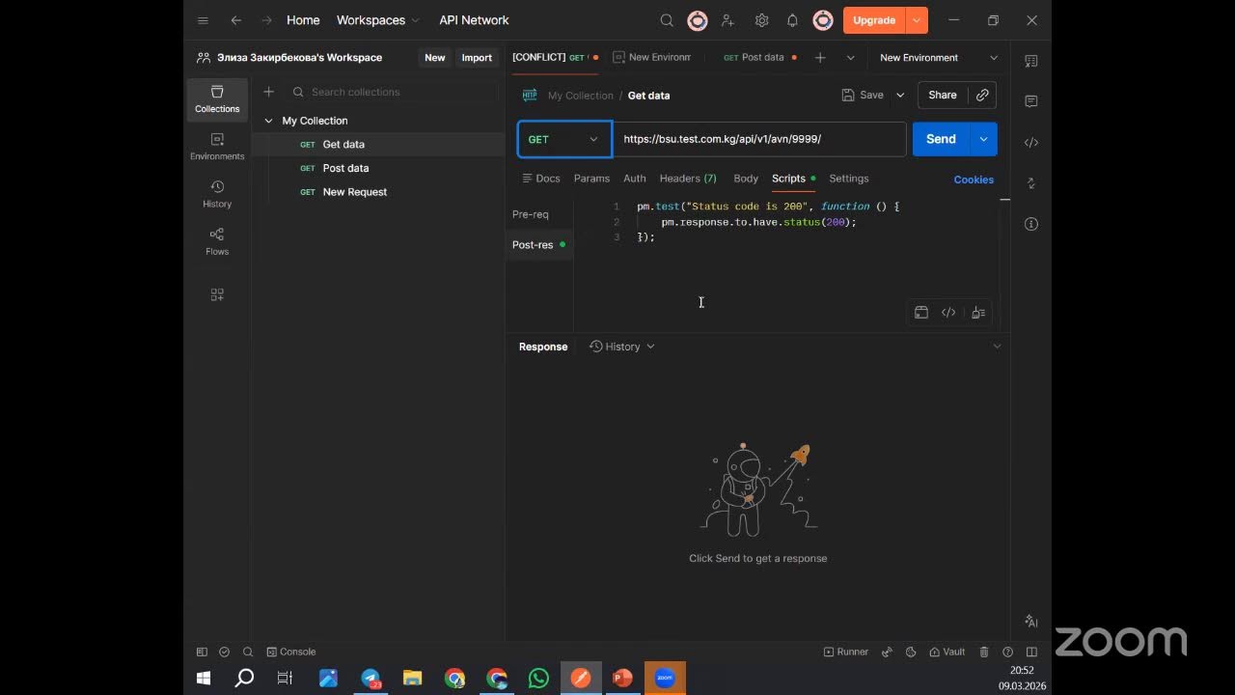Open the Settings gear in the header
Image resolution: width=1235 pixels, height=695 pixels.
click(x=761, y=20)
